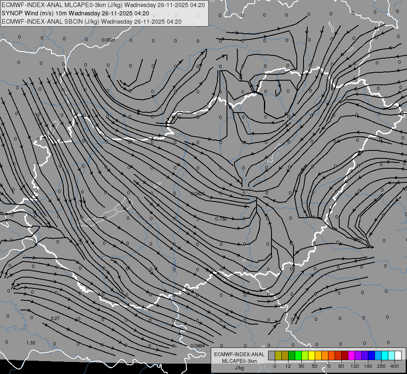Click the SBCIN header line
Screen dimensions: 407x374
91,22
